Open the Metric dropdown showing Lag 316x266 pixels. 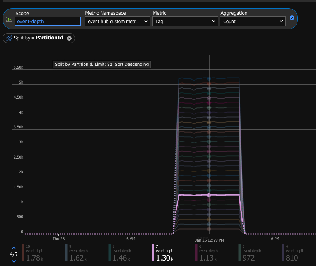click(185, 21)
